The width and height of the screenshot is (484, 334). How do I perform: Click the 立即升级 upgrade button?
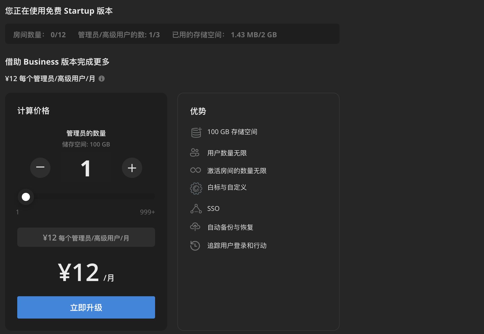tap(86, 307)
